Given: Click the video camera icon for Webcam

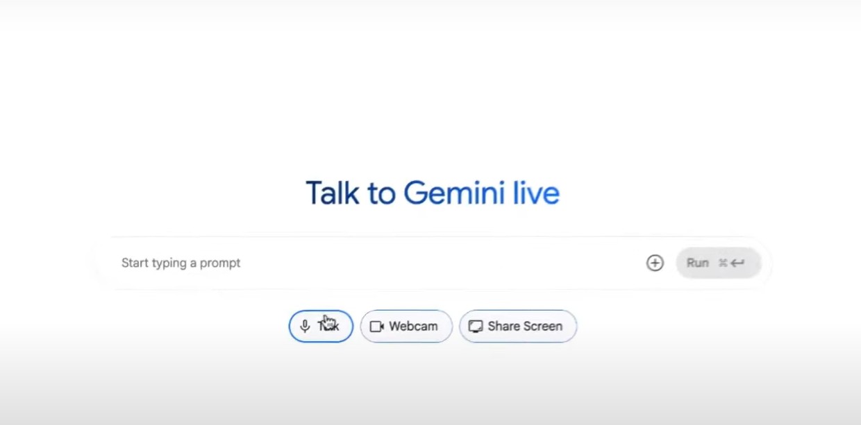Looking at the screenshot, I should [x=376, y=327].
